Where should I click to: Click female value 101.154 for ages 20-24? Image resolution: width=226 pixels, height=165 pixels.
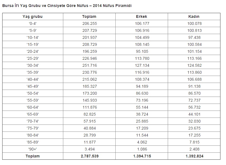coord(194,52)
